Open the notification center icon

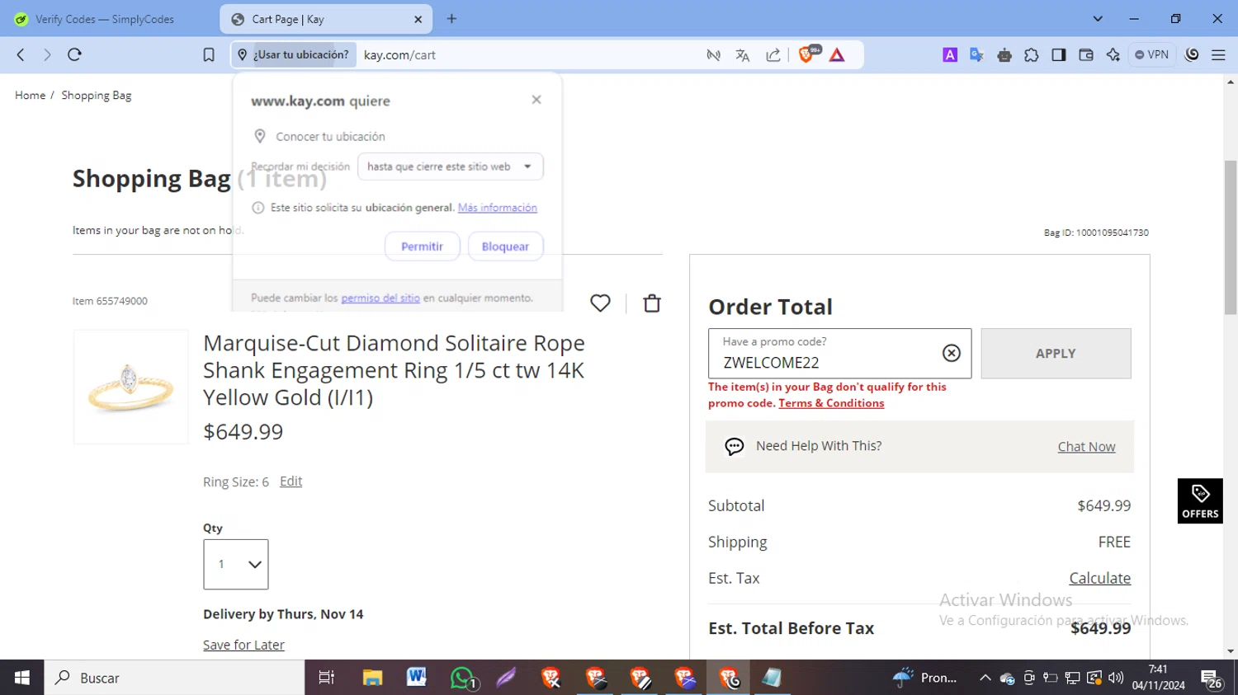point(1212,679)
